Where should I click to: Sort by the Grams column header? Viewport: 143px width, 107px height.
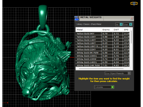tap(107, 30)
